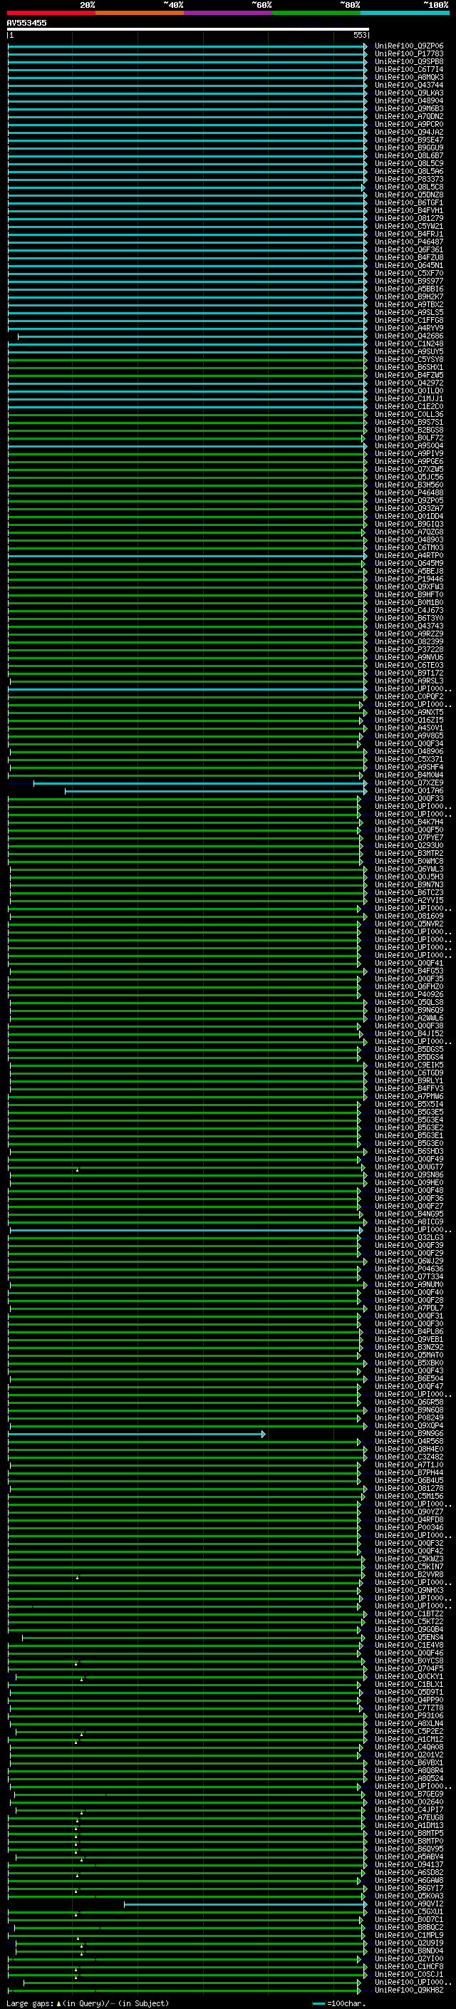Select the UniRef100_P00346 label
Viewport: 456px width, 2009px height.
coord(409,1528)
